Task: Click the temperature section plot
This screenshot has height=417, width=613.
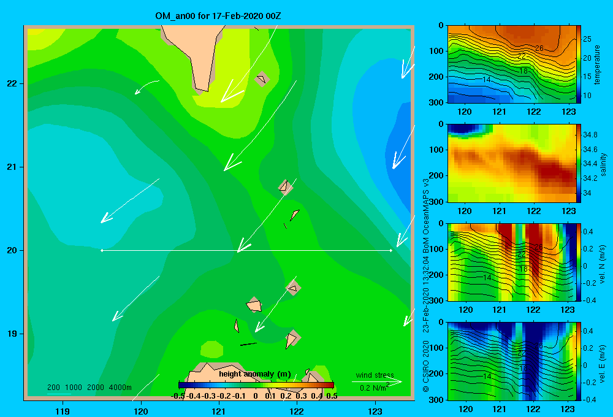Action: point(512,64)
